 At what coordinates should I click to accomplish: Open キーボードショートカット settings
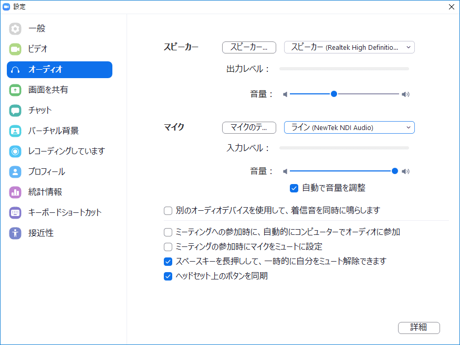pyautogui.click(x=58, y=212)
